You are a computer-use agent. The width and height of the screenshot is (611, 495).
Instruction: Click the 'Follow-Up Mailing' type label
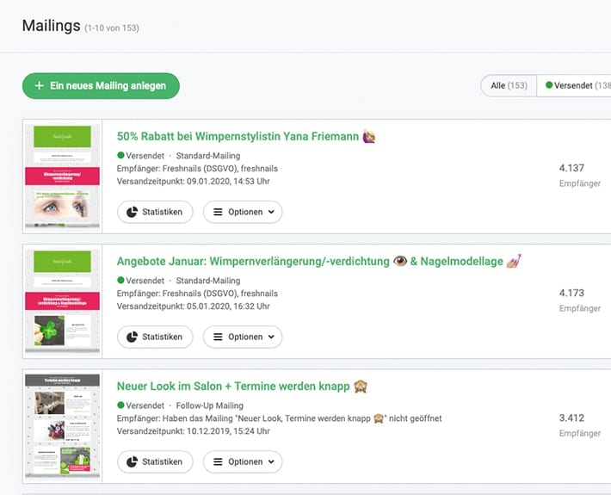click(x=210, y=405)
